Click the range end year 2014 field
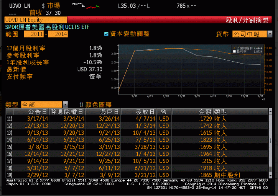The width and height of the screenshot is (278, 196). [x=58, y=34]
